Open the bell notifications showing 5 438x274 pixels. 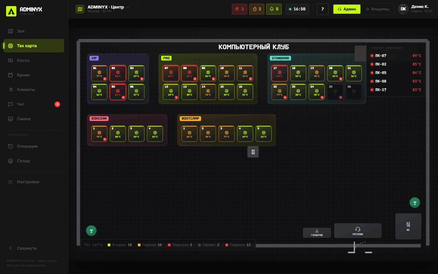point(274,9)
